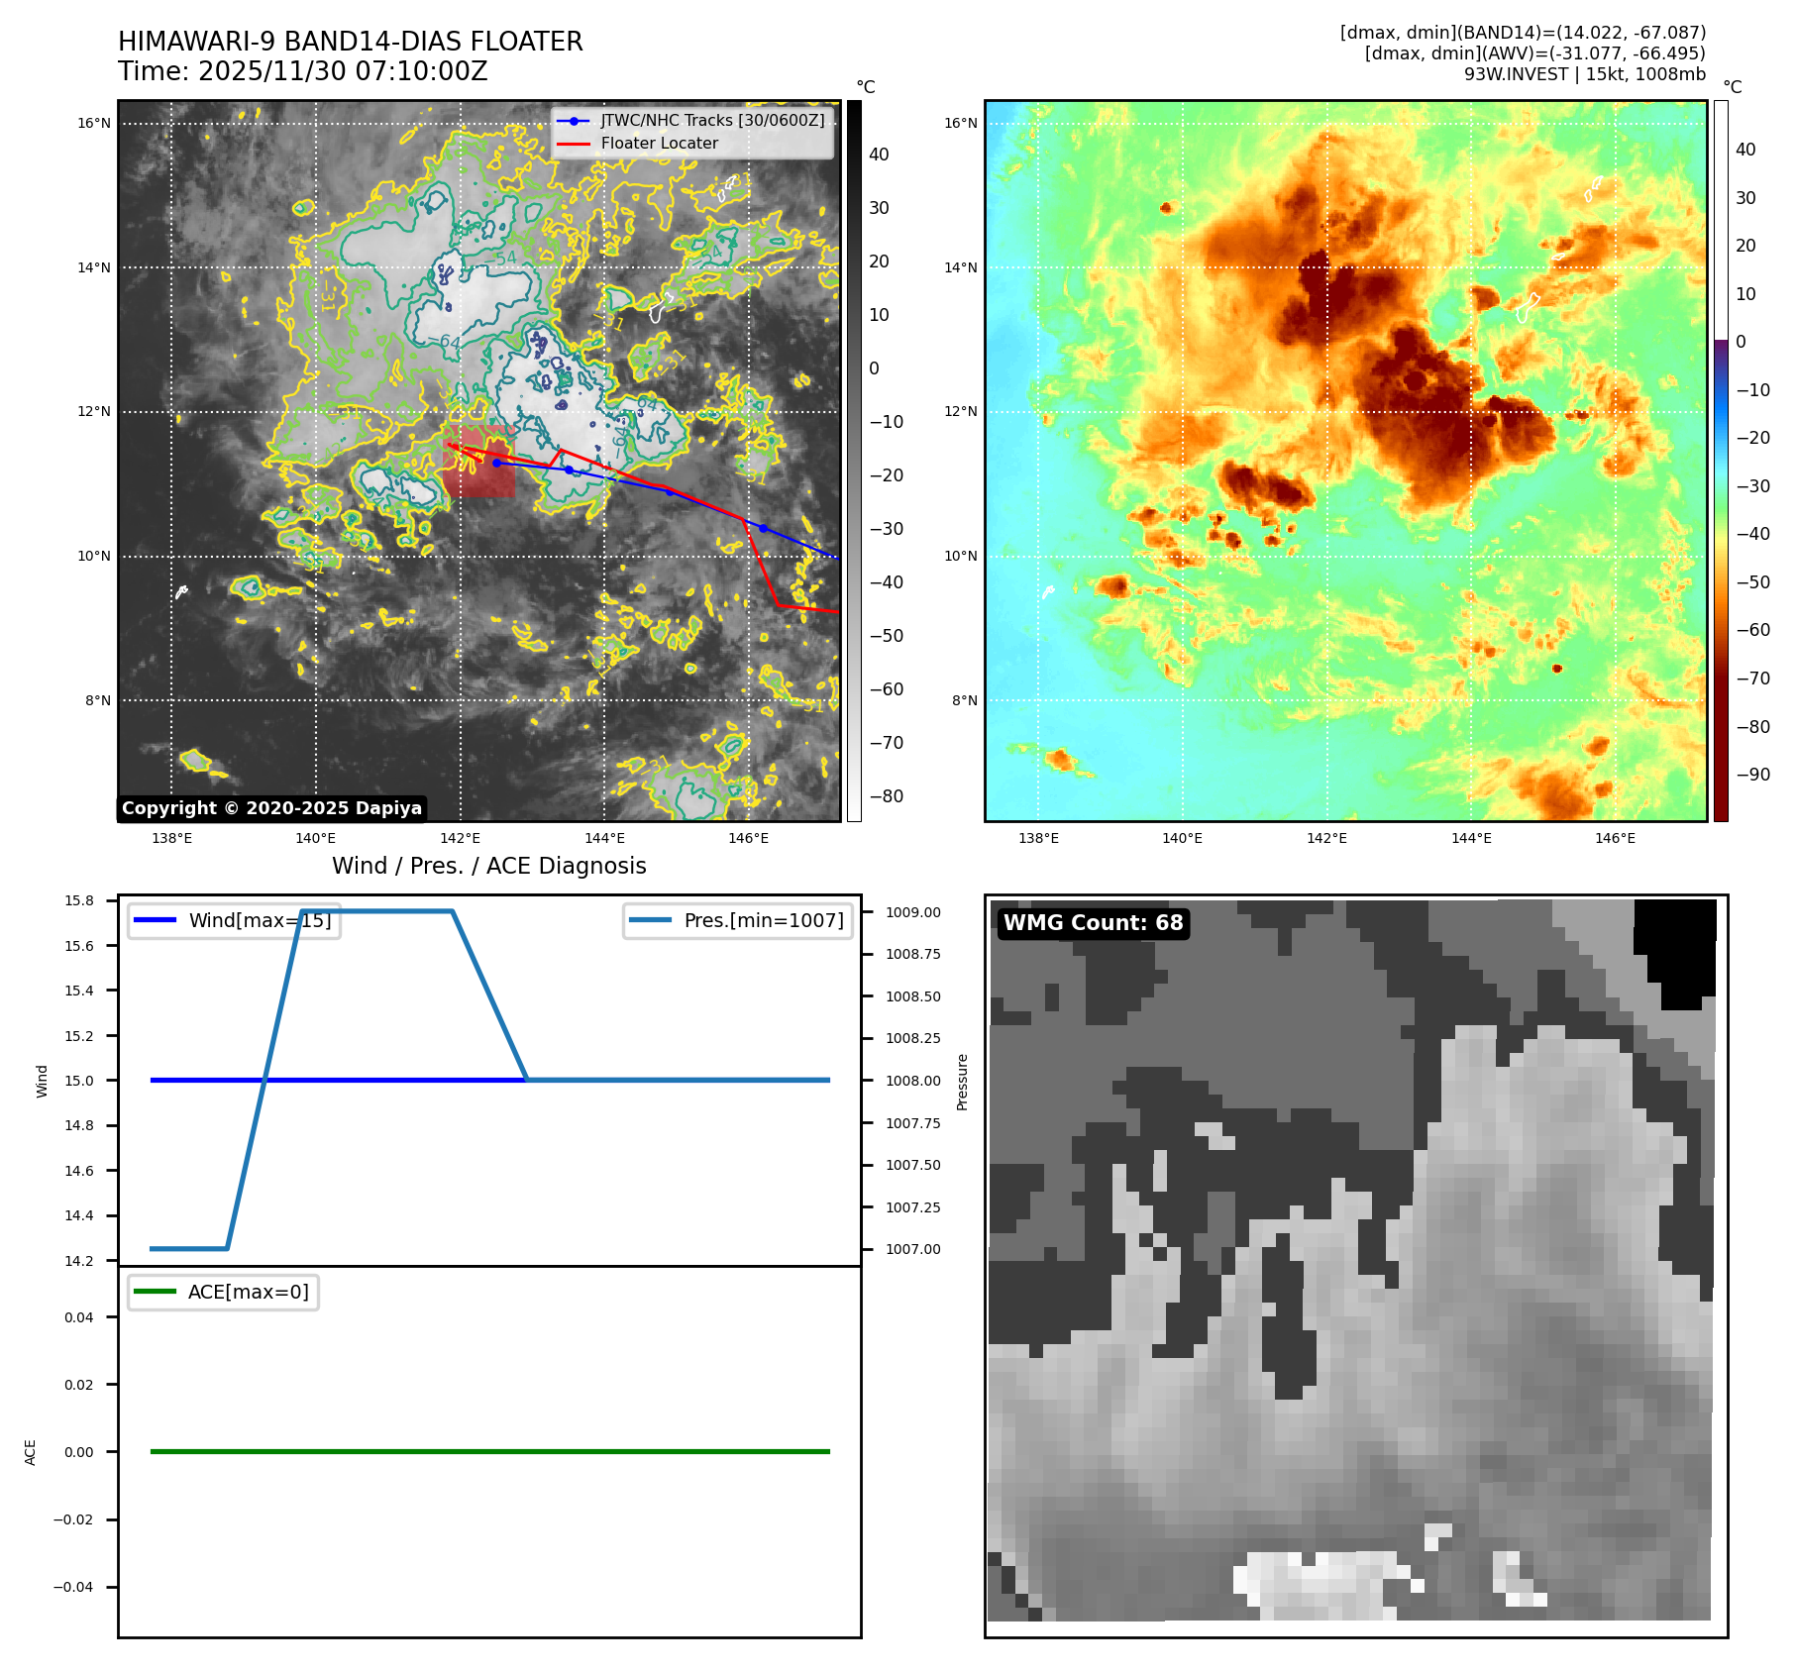
Task: Click the 93W.INVEST storm info text
Action: click(x=1584, y=74)
